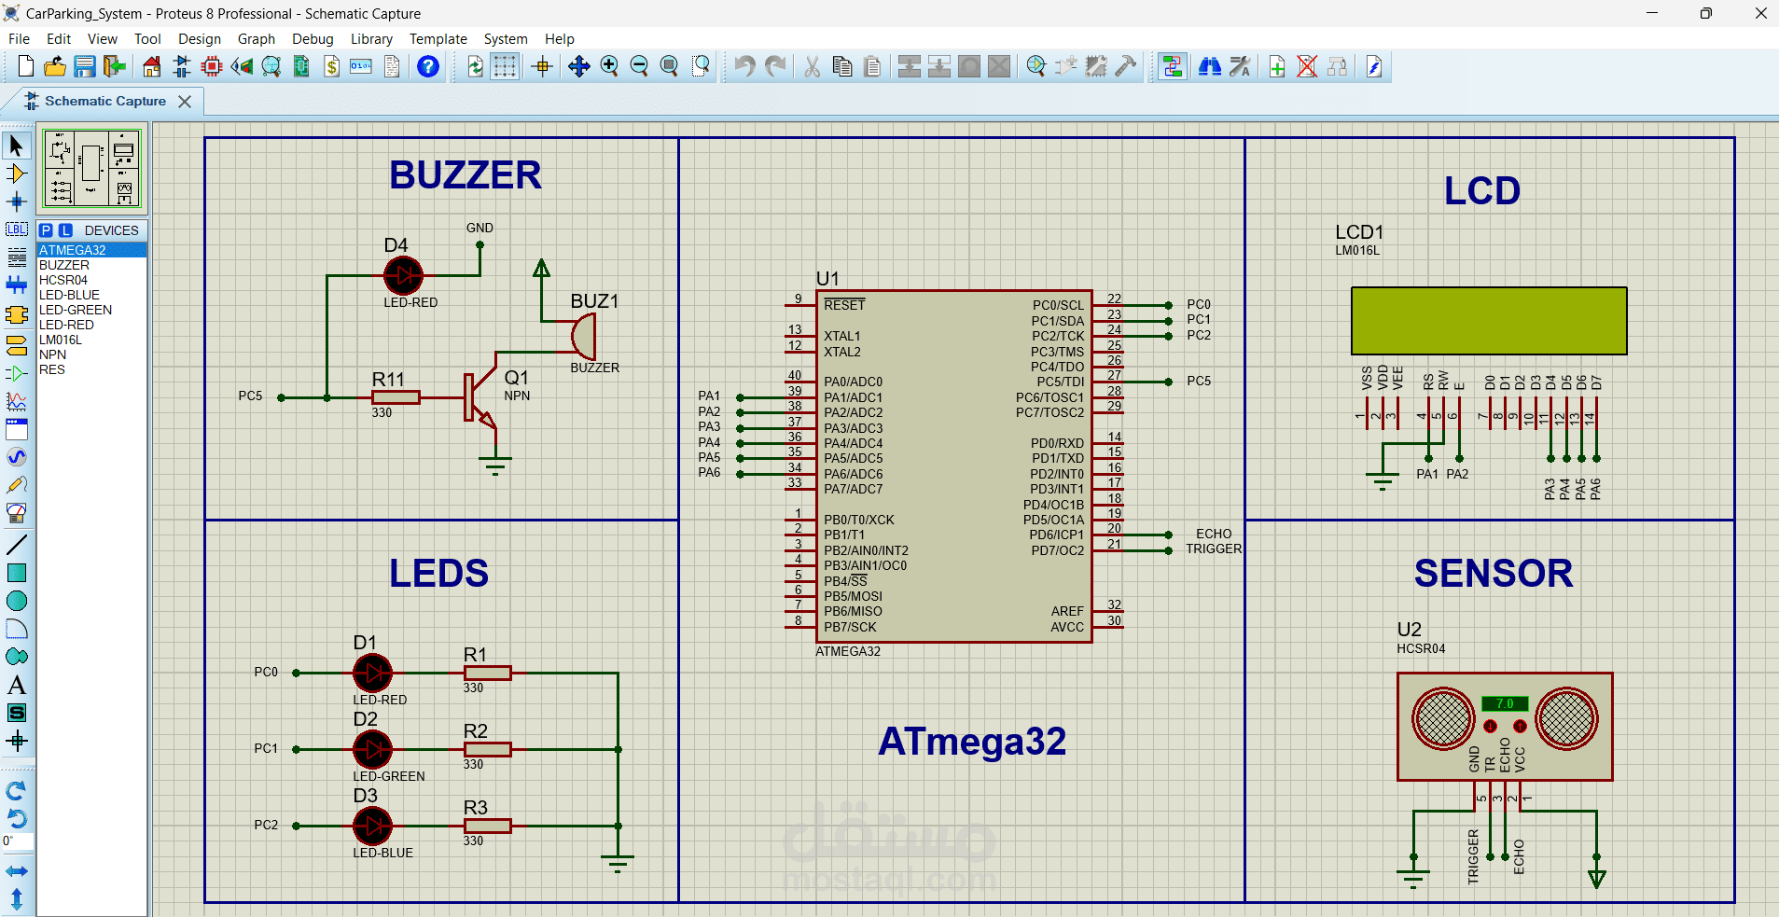Redraw display with the refresh icon
1779x917 pixels.
[475, 66]
